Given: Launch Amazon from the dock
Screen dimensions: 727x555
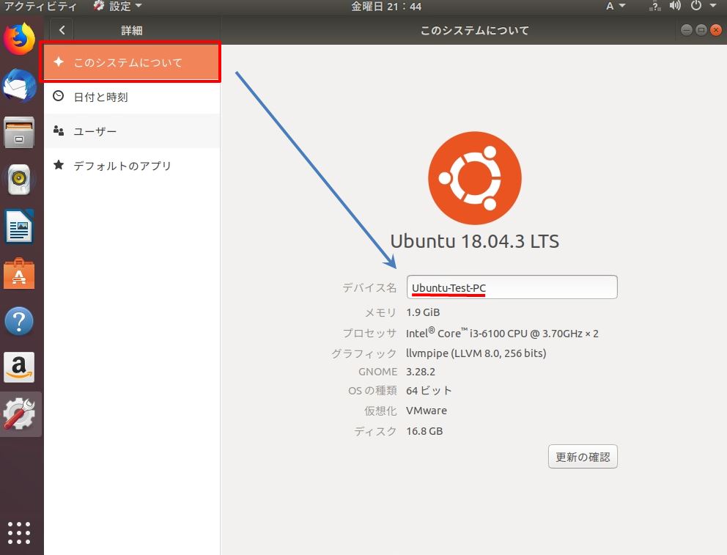Looking at the screenshot, I should 20,367.
